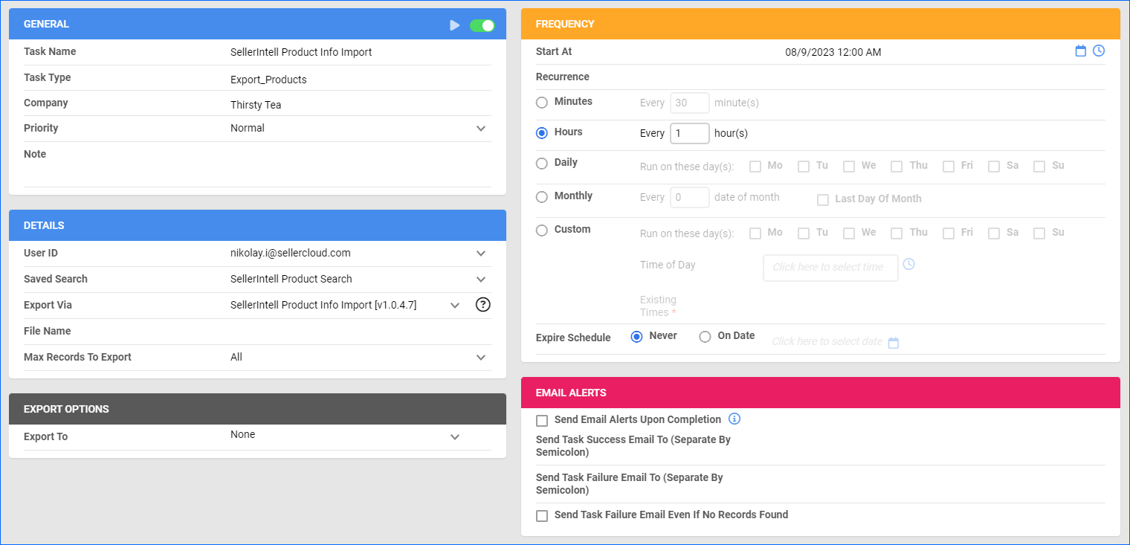Run the task with the play icon
The height and width of the screenshot is (545, 1130).
click(x=455, y=25)
